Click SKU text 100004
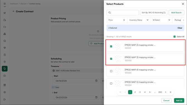 point(128,85)
